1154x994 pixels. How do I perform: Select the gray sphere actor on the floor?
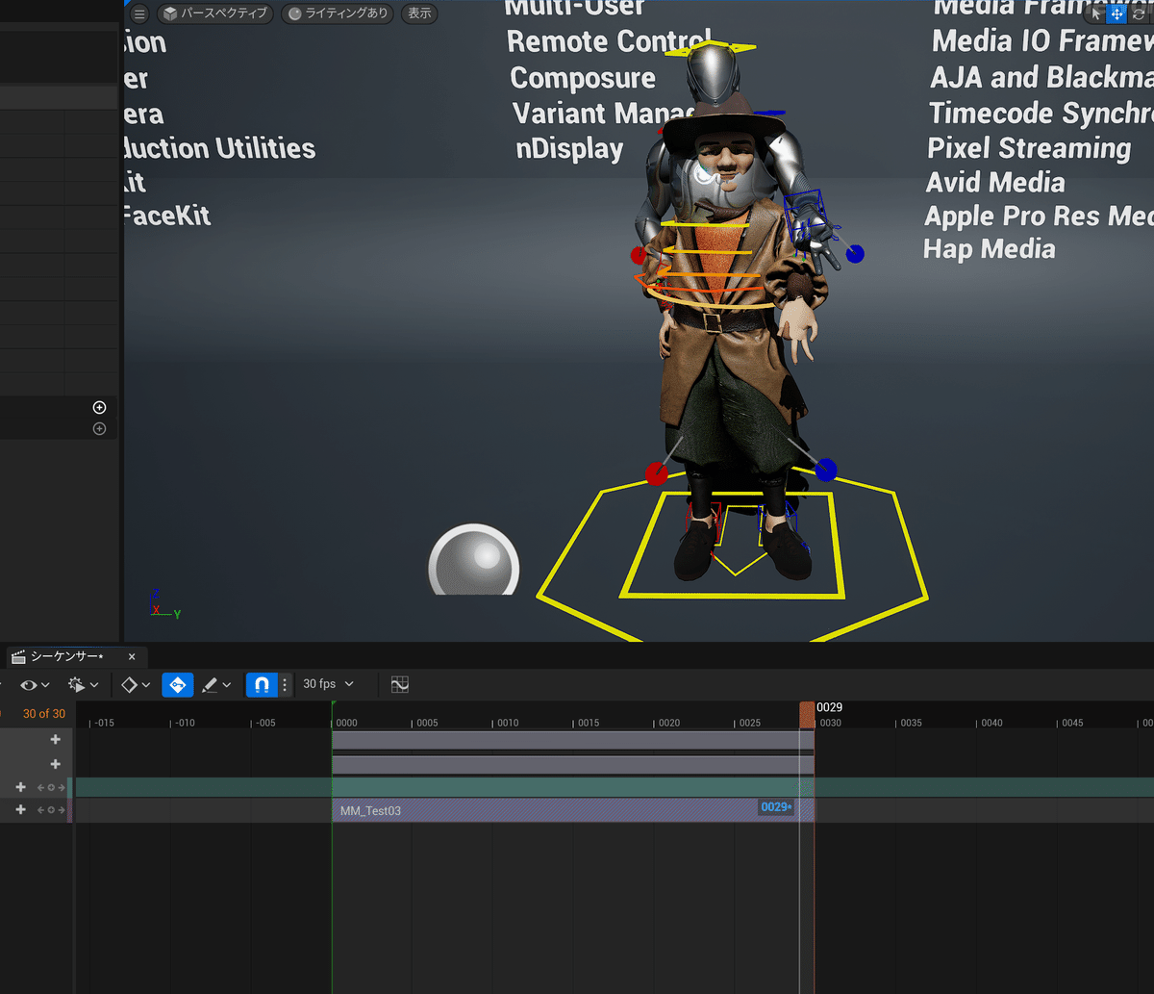(x=473, y=560)
